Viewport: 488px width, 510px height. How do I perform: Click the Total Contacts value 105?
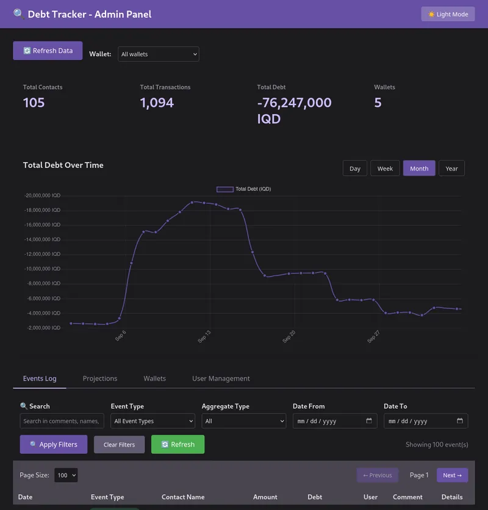click(34, 103)
